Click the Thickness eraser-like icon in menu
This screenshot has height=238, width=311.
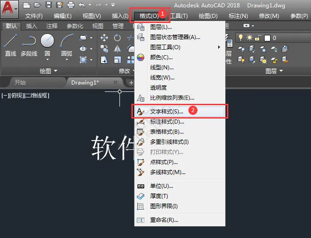pyautogui.click(x=141, y=196)
